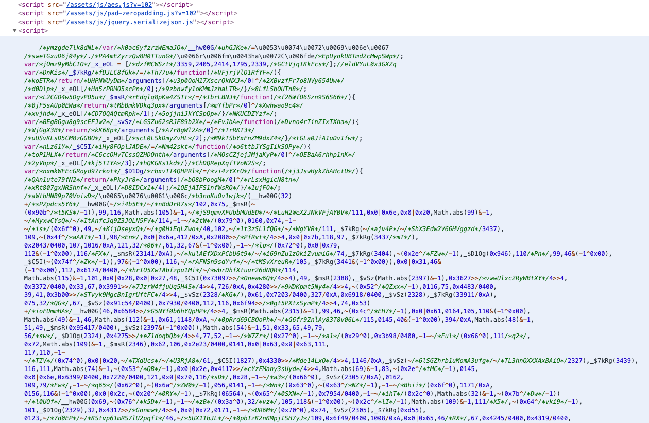Click the comment /*ymzgde7lk8dNL*/ in the code
The width and height of the screenshot is (649, 423).
(72, 48)
